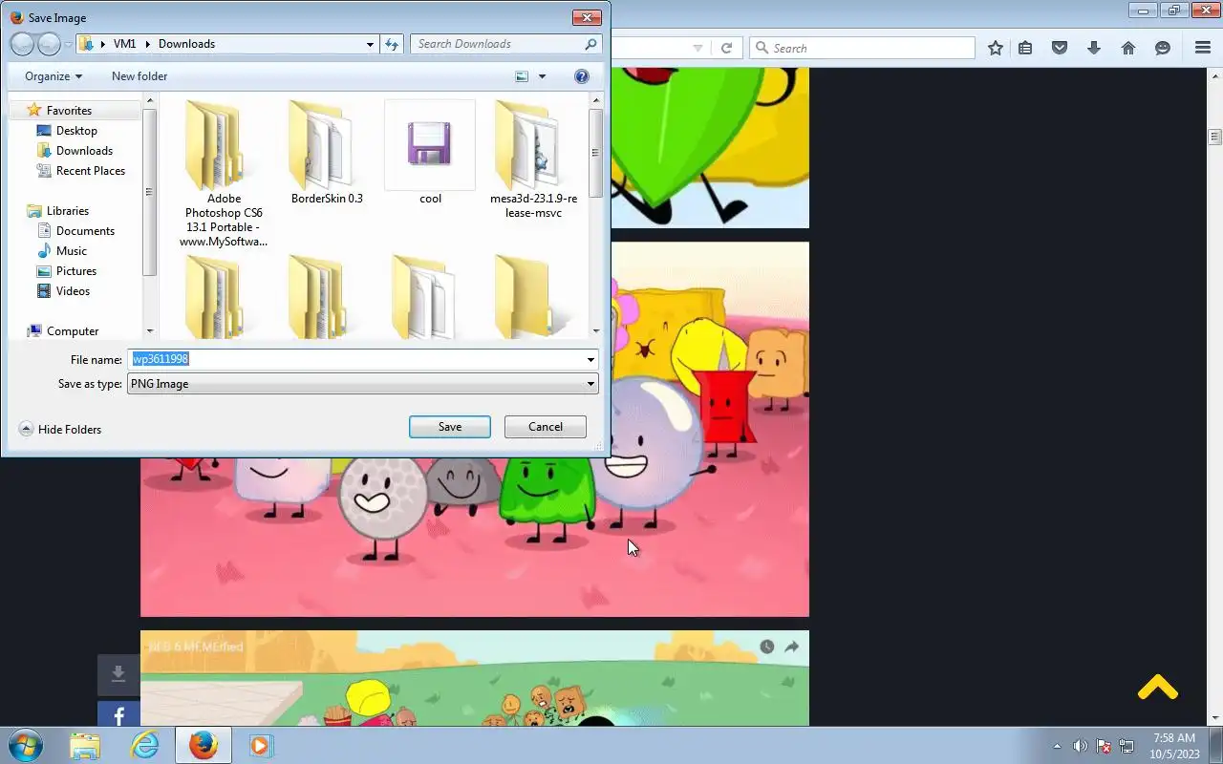The width and height of the screenshot is (1223, 764).
Task: Click the Facebook share sidebar button
Action: tap(118, 715)
